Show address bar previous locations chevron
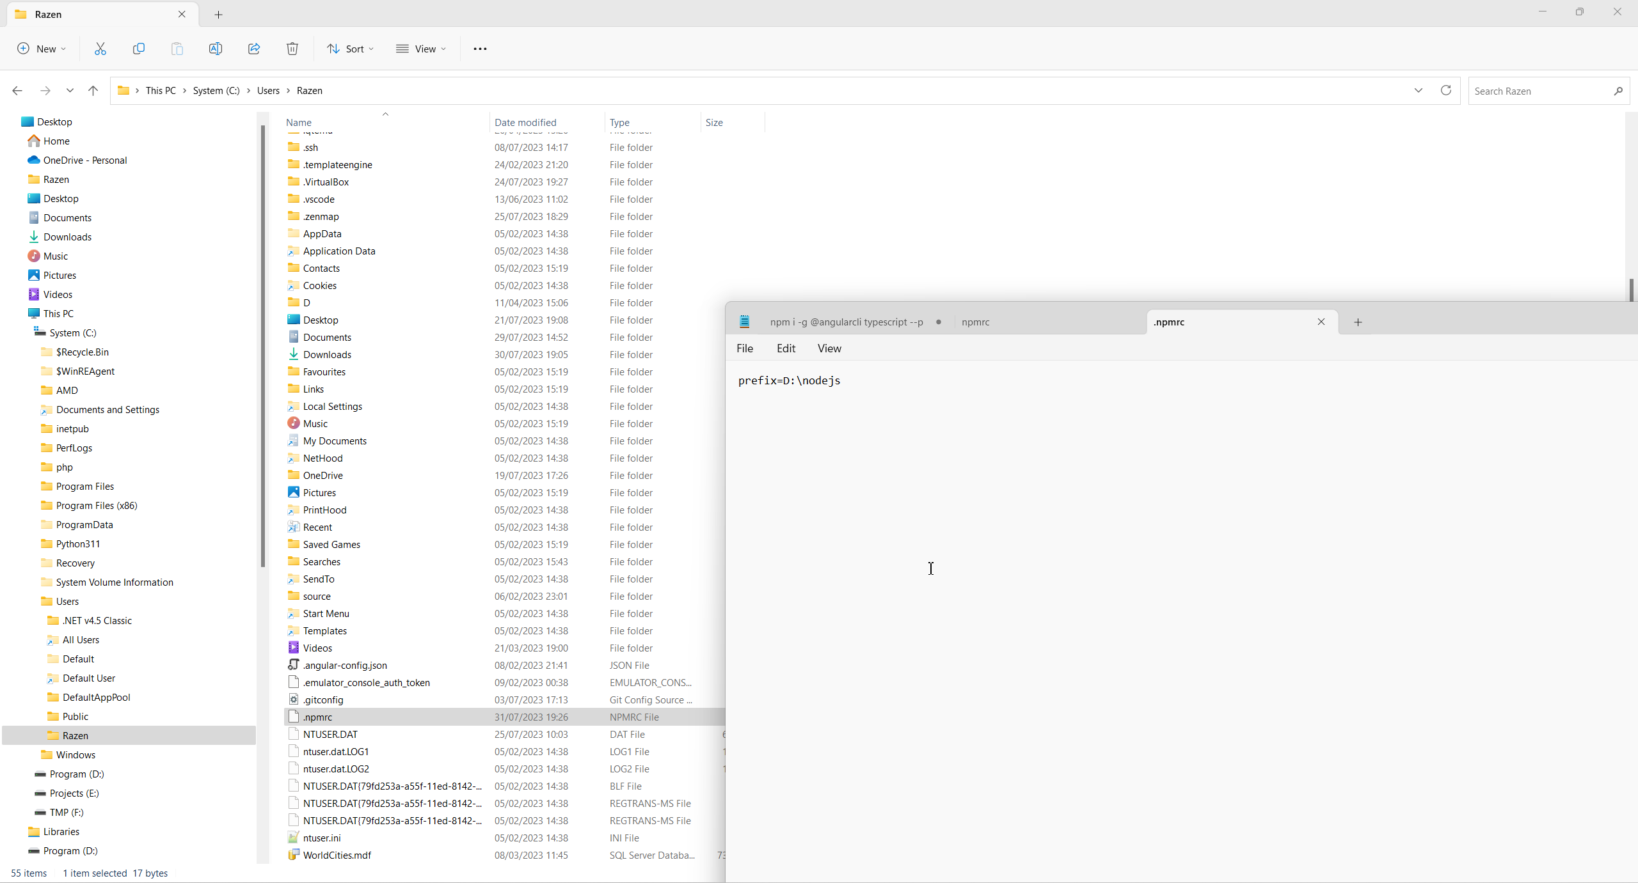Image resolution: width=1638 pixels, height=883 pixels. pyautogui.click(x=1418, y=91)
